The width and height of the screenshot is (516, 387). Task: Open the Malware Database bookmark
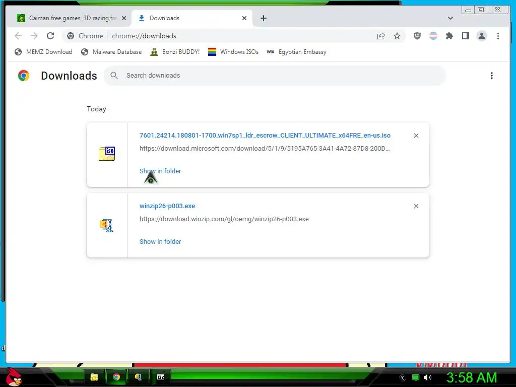point(111,52)
